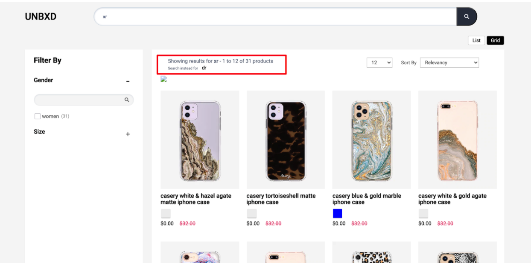Focus the main search box containing xr

point(275,17)
